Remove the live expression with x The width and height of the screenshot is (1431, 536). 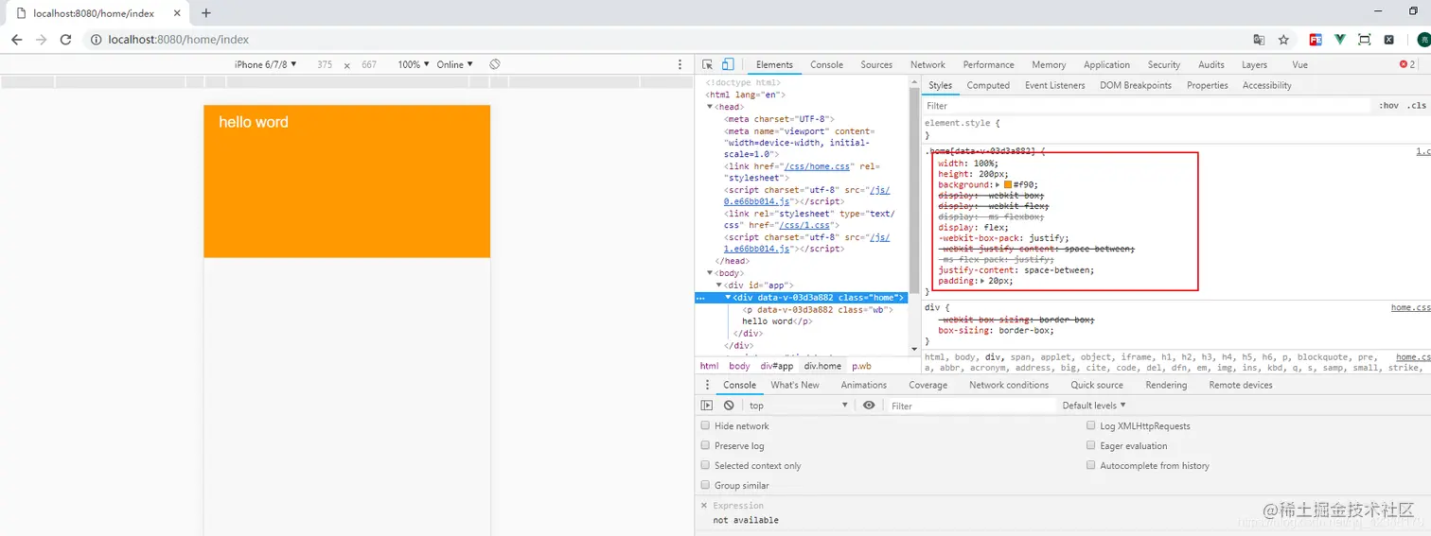[703, 506]
